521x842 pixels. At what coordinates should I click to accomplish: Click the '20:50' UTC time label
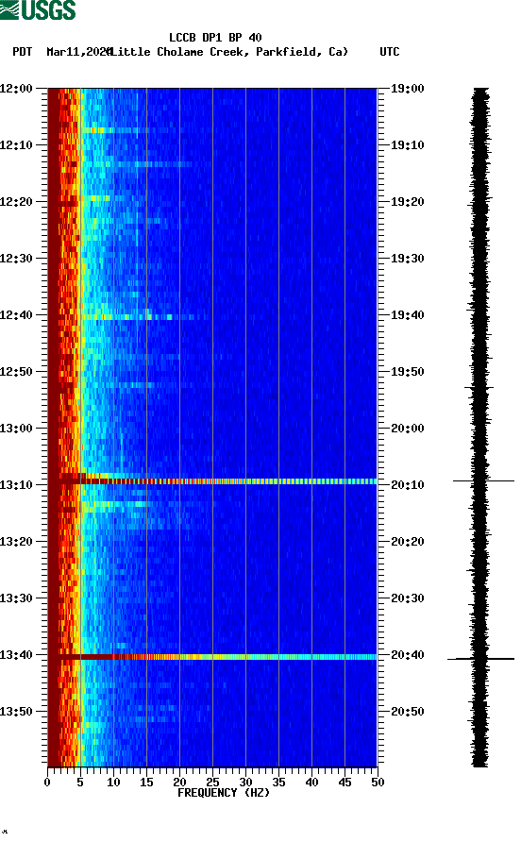tap(407, 712)
